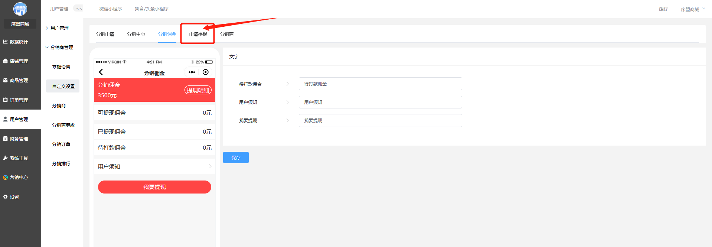Click the icon beside 财务管理
712x247 pixels.
pos(5,139)
